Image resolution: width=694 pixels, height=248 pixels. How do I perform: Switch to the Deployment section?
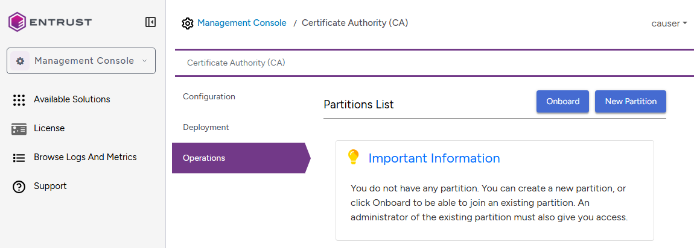(x=206, y=127)
